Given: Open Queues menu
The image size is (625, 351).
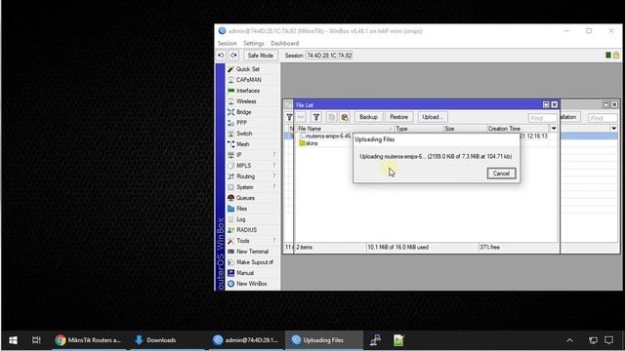Looking at the screenshot, I should [245, 198].
